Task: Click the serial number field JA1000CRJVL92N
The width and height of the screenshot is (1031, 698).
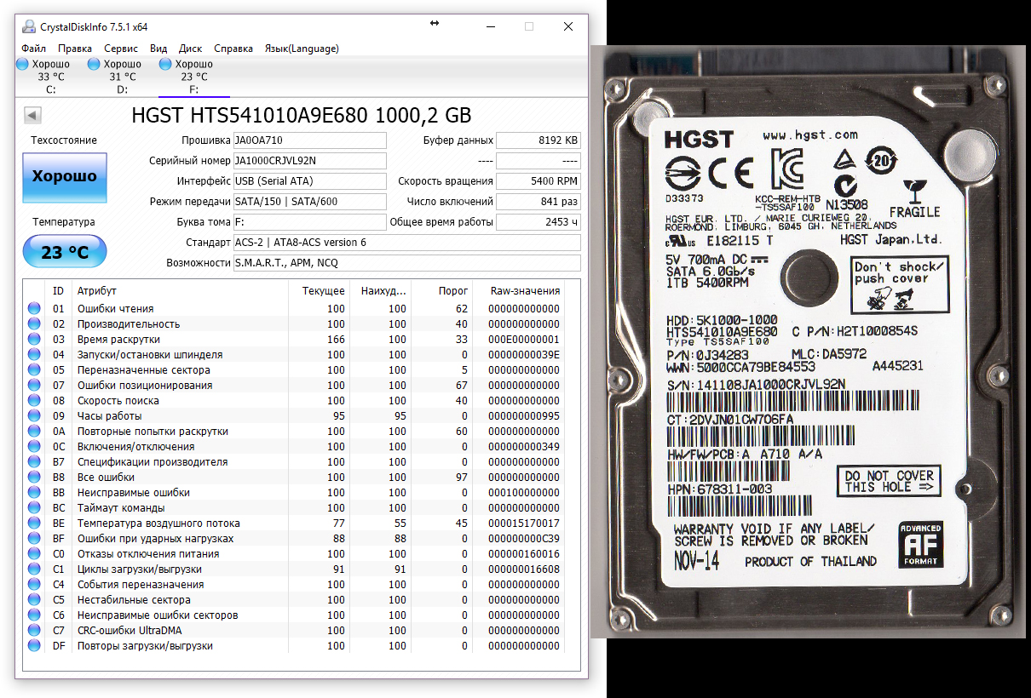Action: pos(309,161)
